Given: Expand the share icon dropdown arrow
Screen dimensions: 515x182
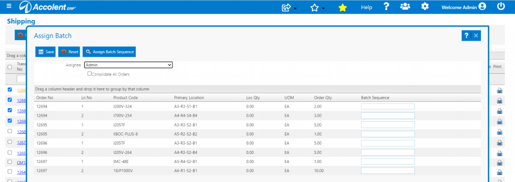Looking at the screenshot, I should (295, 8).
